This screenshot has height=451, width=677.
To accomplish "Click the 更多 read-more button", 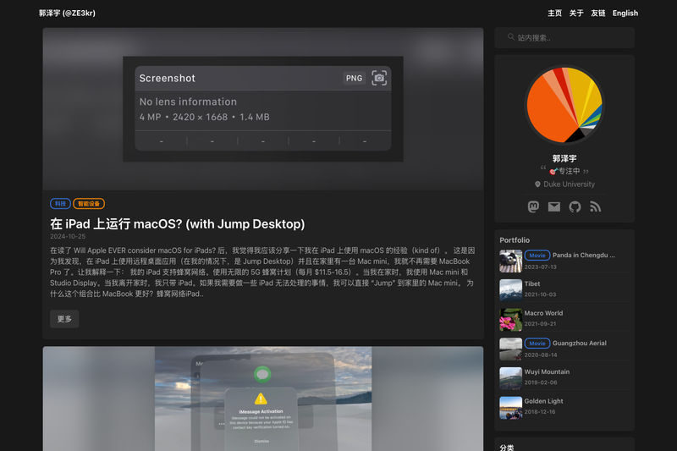I will (64, 319).
